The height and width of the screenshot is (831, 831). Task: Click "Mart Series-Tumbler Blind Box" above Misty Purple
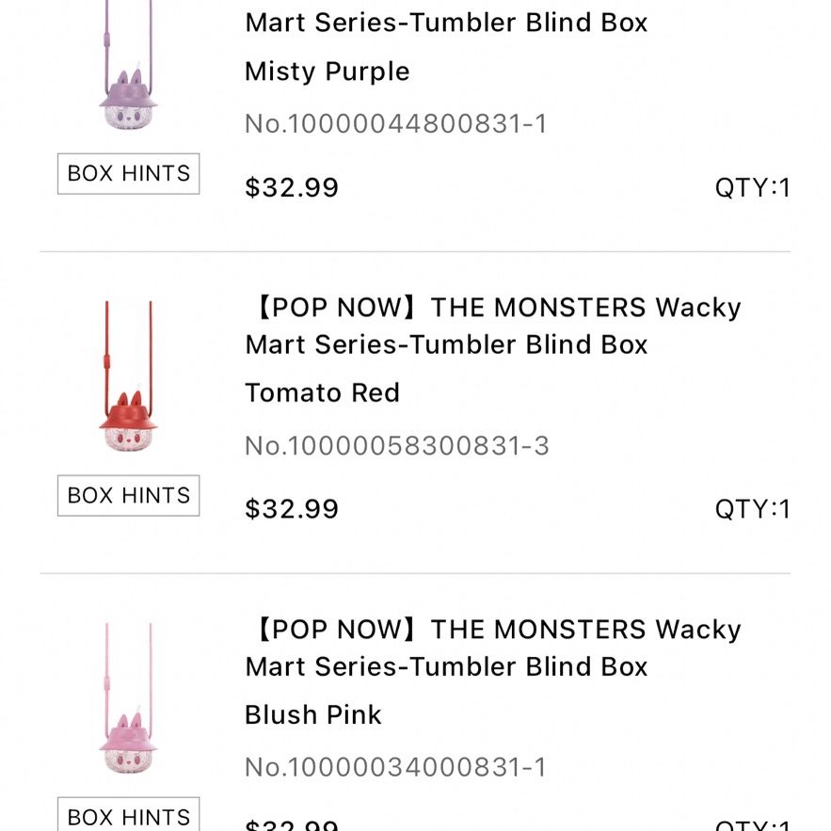[x=446, y=23]
